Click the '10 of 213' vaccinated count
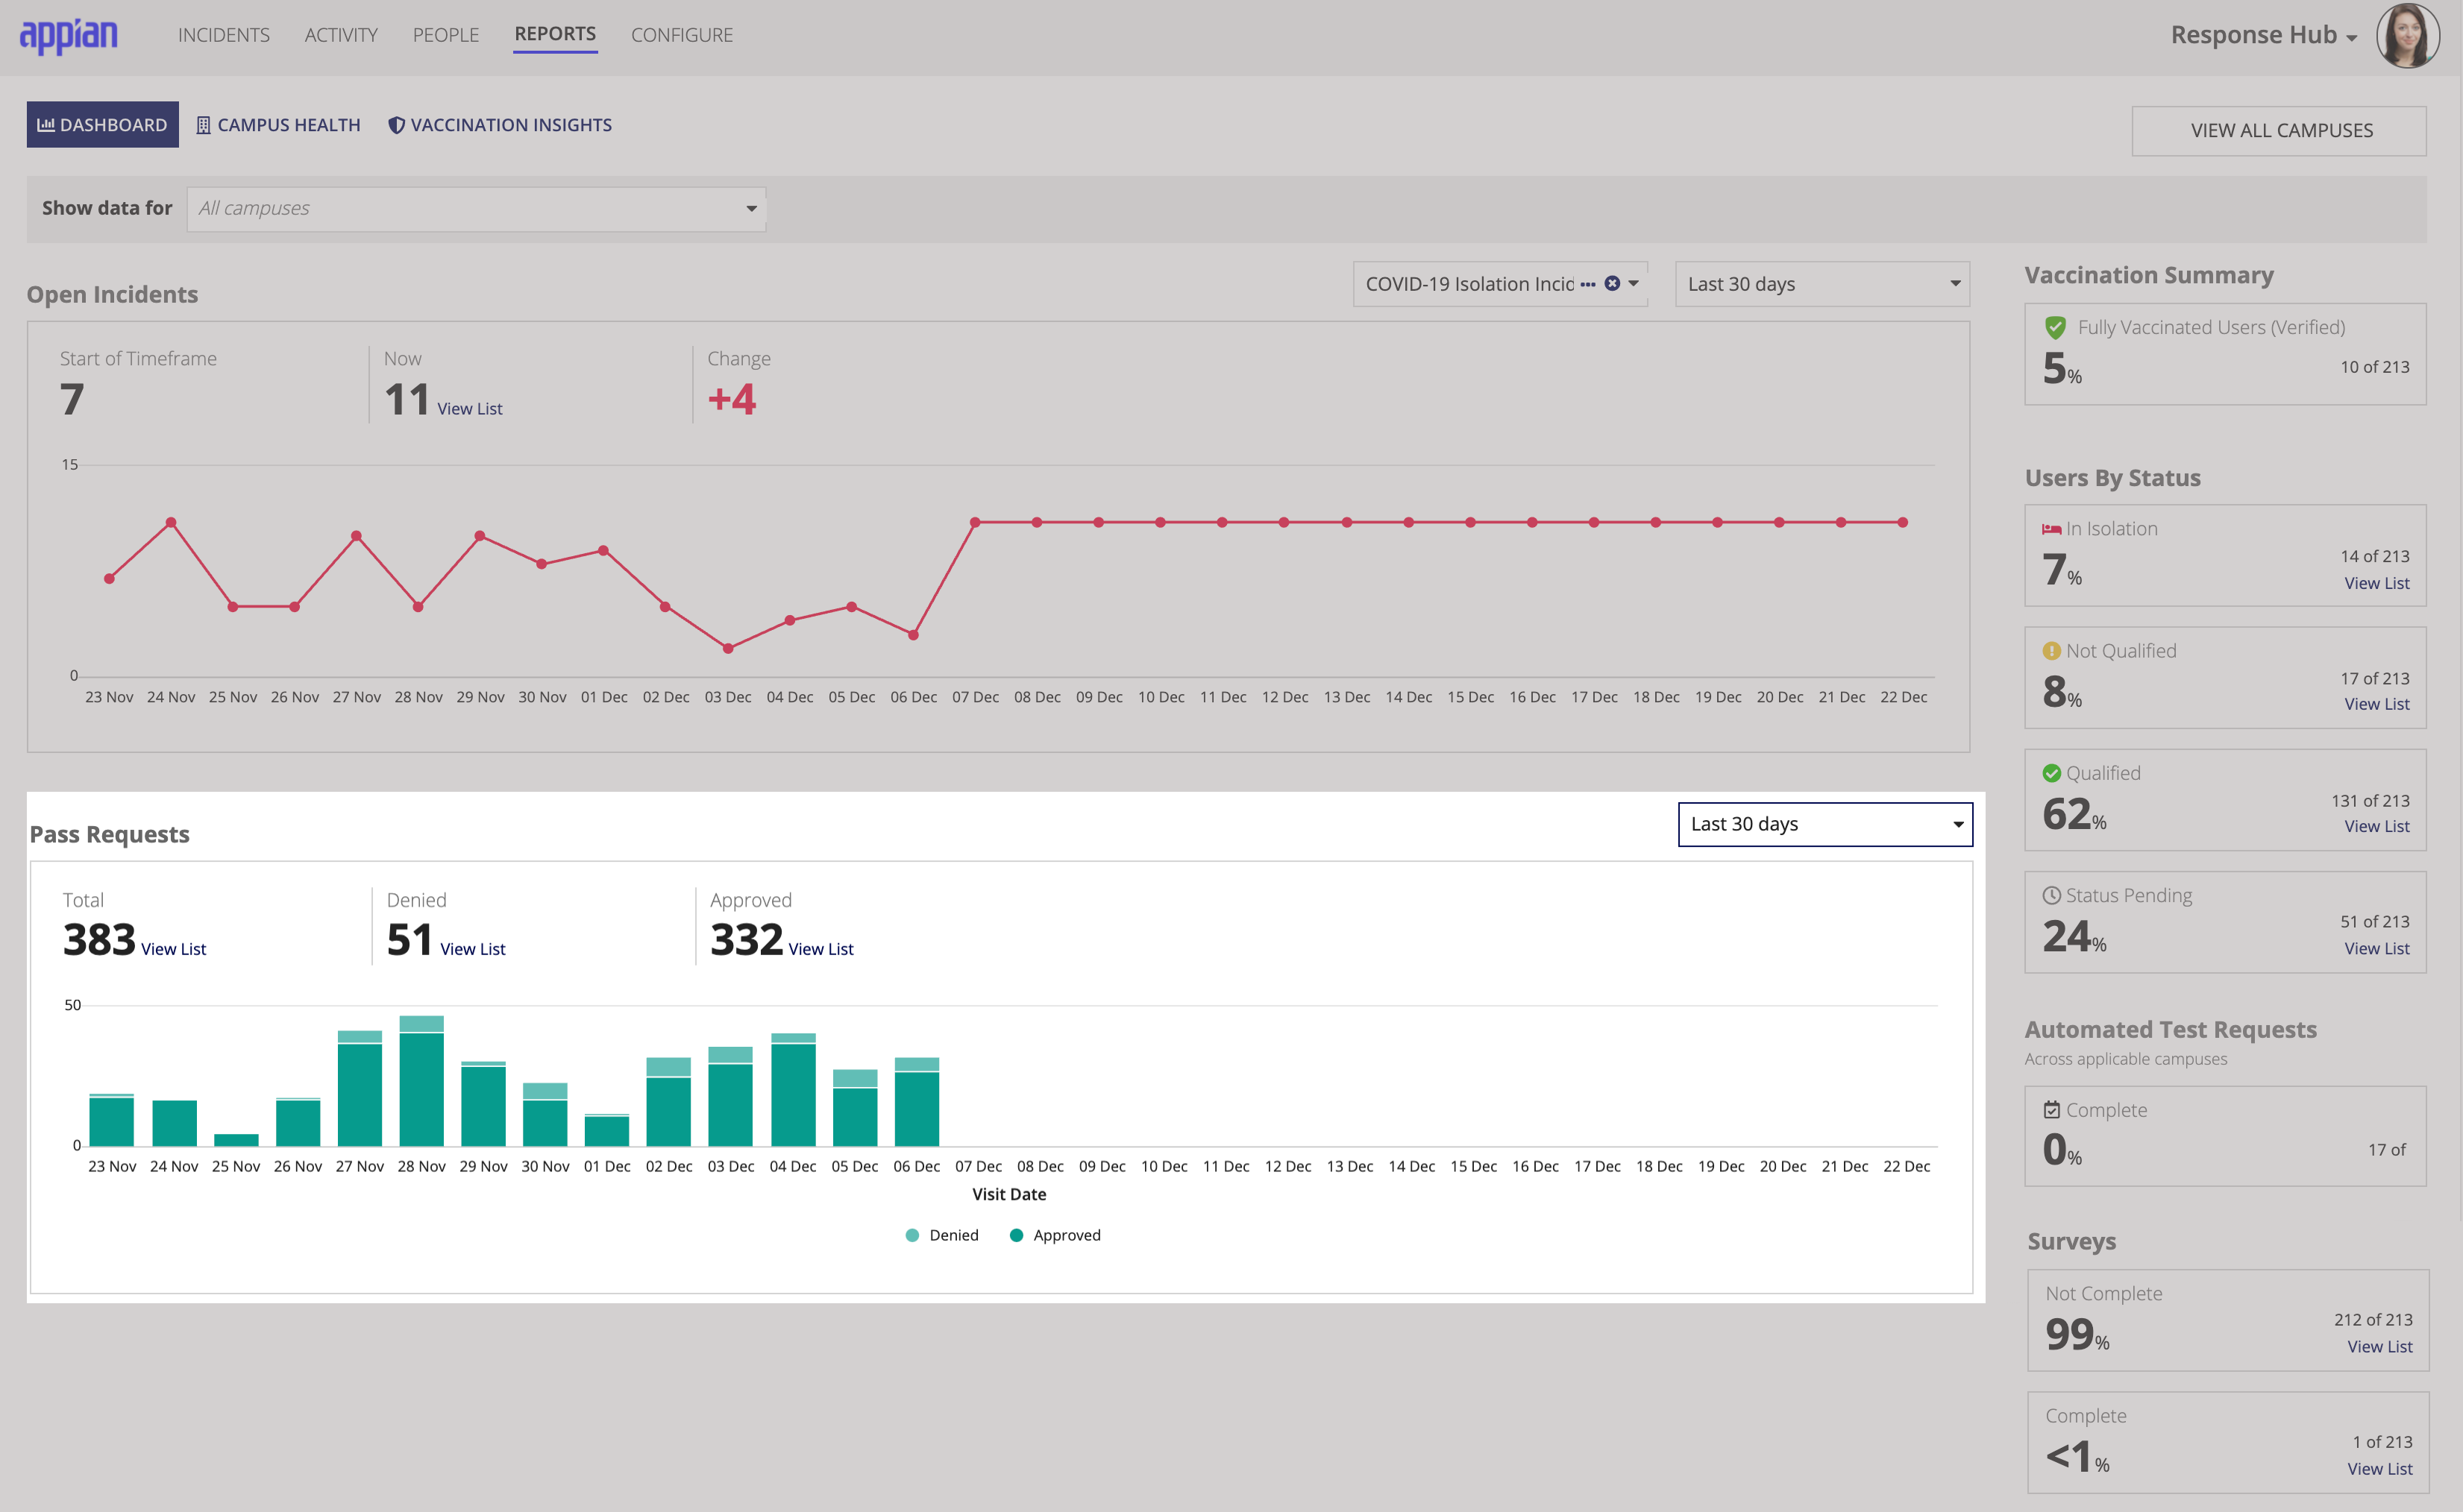The image size is (2463, 1512). coord(2375,367)
